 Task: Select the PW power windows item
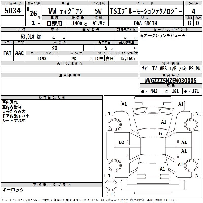198,68
